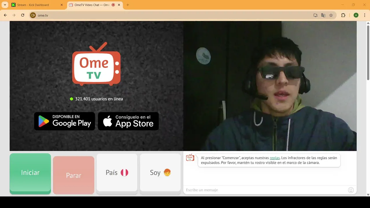
Task: Open the Chrome three-dot menu
Action: (x=365, y=15)
